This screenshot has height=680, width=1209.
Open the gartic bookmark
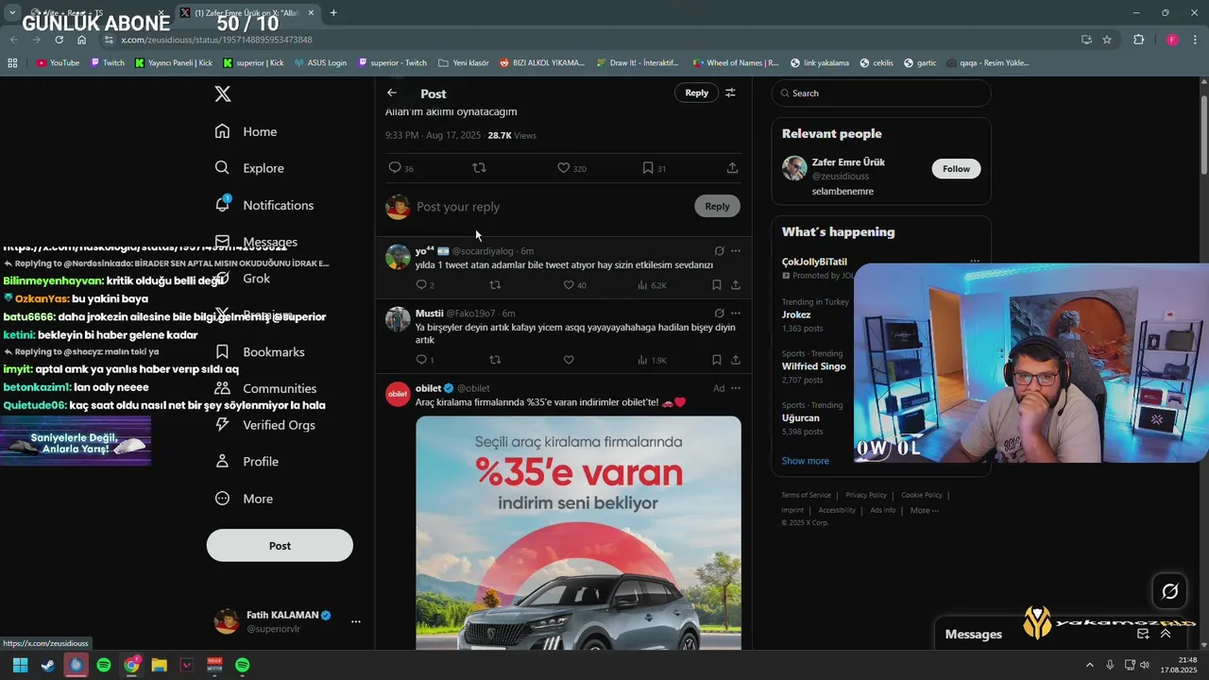point(920,63)
